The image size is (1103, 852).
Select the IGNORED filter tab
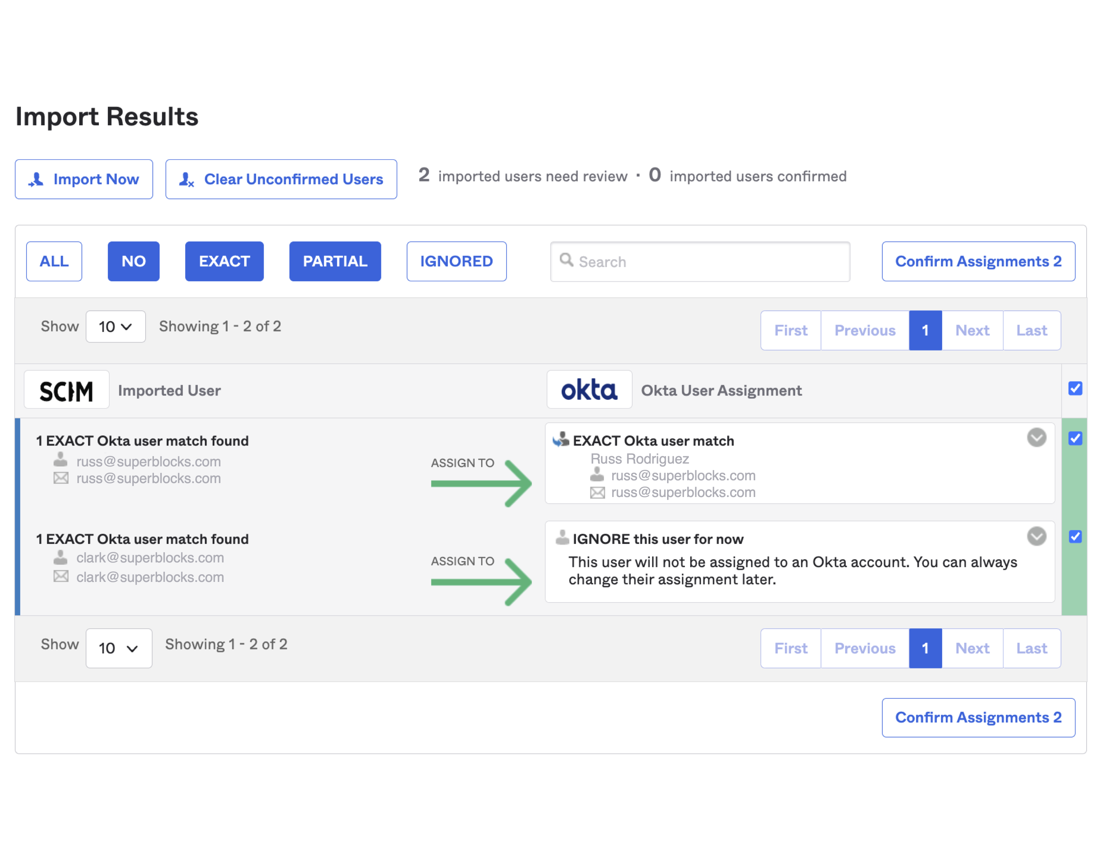tap(456, 261)
